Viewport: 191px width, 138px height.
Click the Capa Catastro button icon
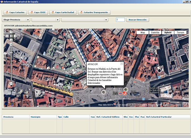7,12
